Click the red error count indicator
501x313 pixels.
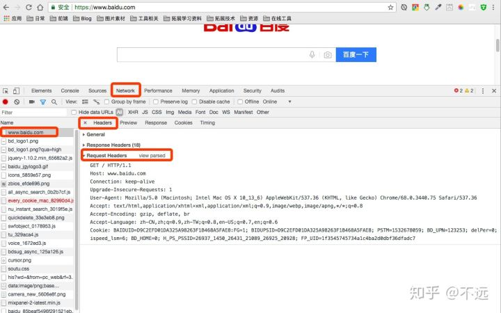tap(459, 90)
